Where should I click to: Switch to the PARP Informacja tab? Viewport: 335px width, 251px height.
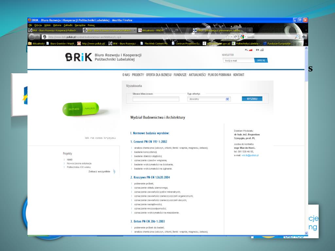[219, 30]
